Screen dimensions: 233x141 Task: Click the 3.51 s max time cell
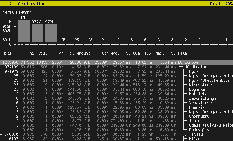[168, 135]
